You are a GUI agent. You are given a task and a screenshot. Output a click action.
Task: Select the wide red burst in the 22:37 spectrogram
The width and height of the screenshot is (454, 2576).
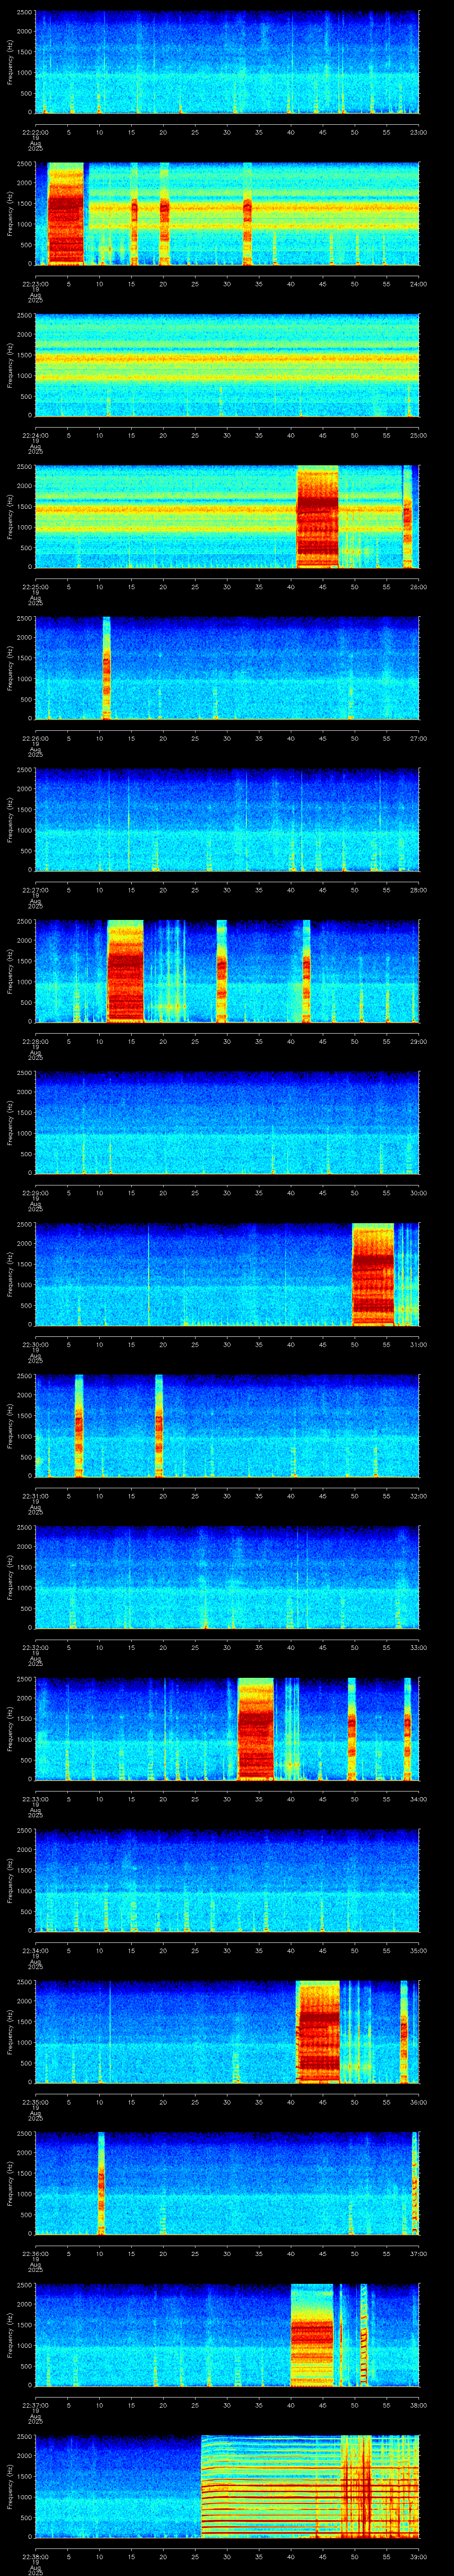click(x=311, y=2334)
